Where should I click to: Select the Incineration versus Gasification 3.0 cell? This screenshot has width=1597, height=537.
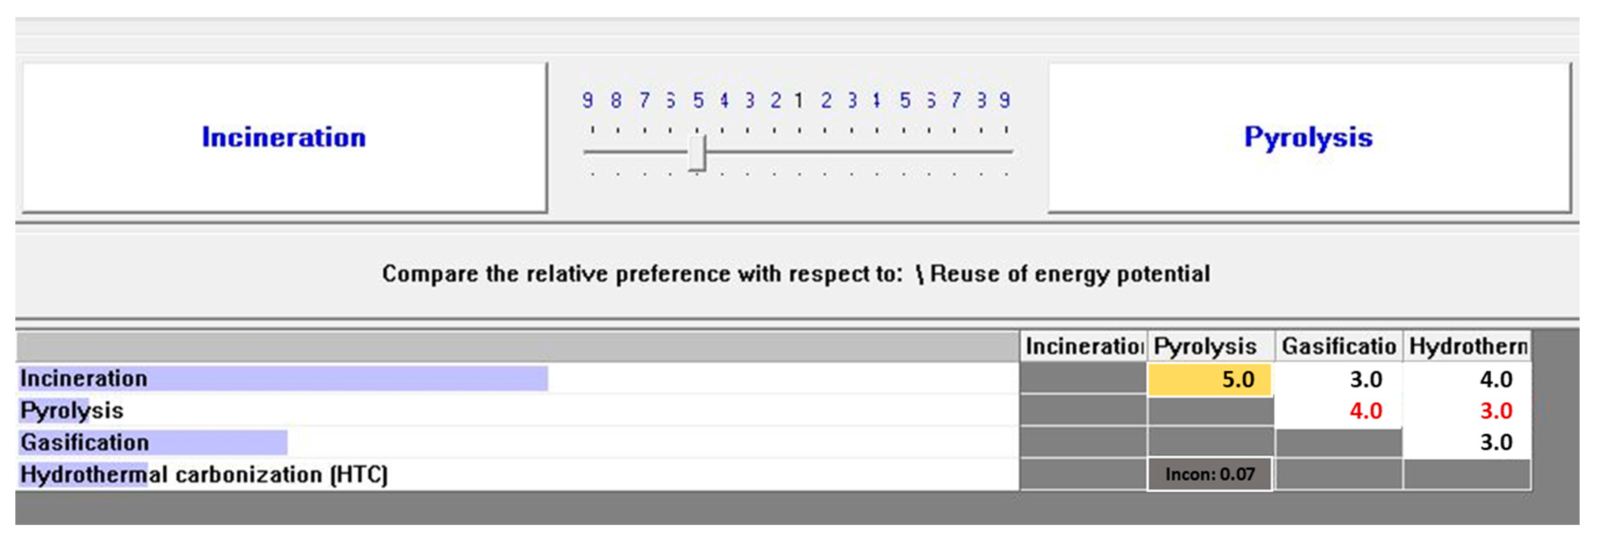[x=1339, y=379]
